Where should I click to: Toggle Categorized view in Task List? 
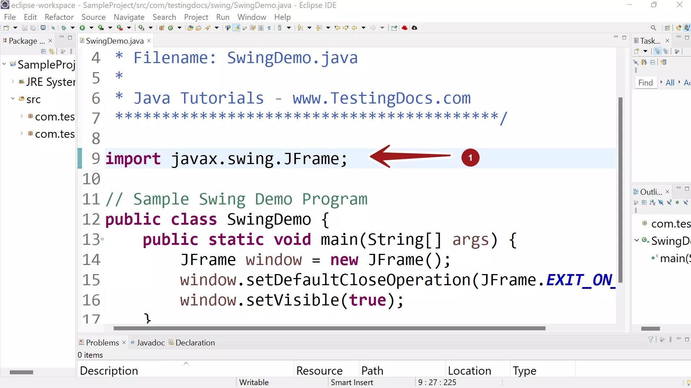point(658,51)
